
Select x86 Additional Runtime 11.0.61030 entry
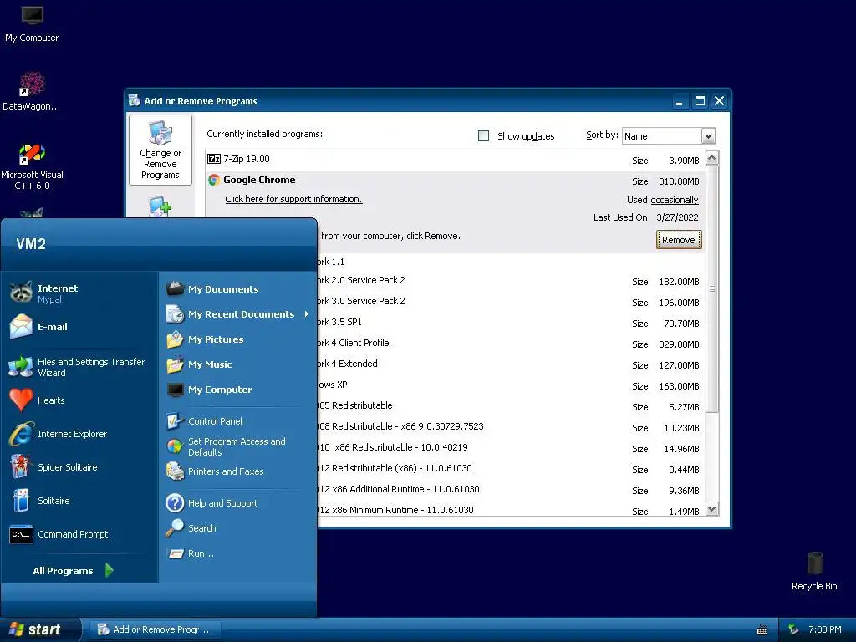[511, 490]
